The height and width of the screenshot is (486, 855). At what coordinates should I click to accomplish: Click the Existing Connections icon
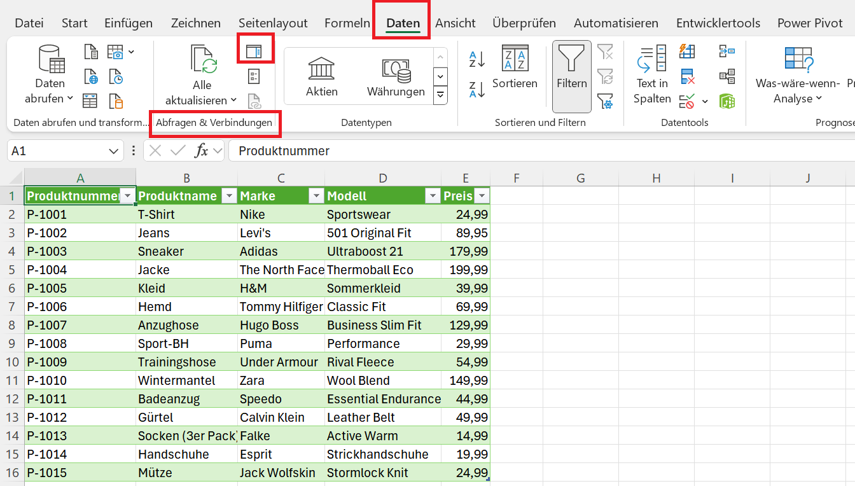click(116, 101)
